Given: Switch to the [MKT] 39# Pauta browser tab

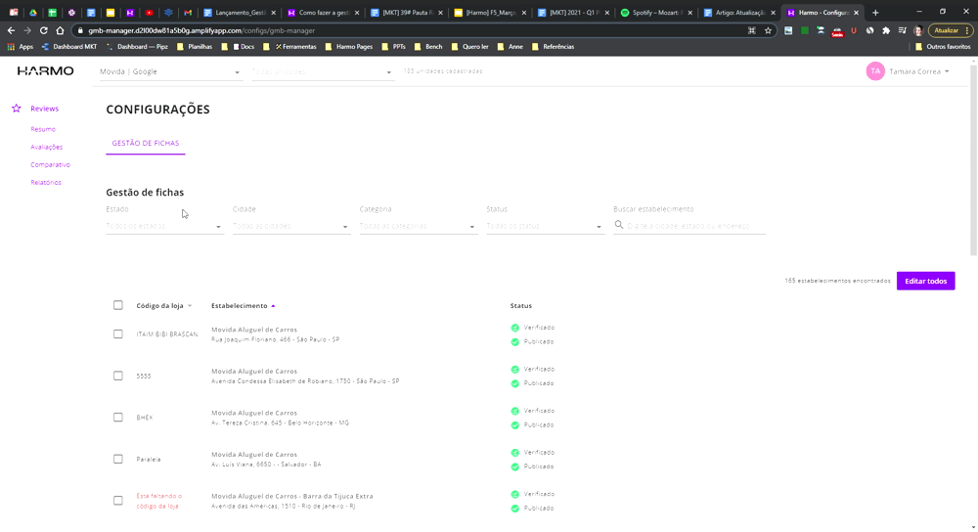Looking at the screenshot, I should (407, 13).
